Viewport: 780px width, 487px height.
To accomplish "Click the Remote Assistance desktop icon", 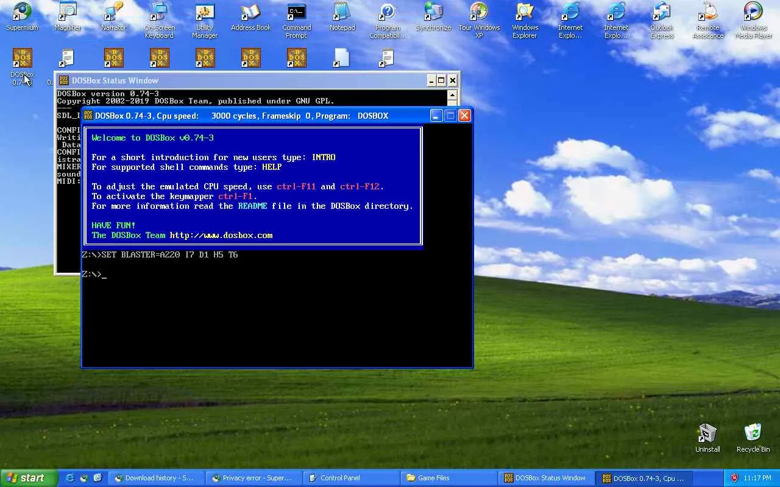I will click(x=707, y=21).
